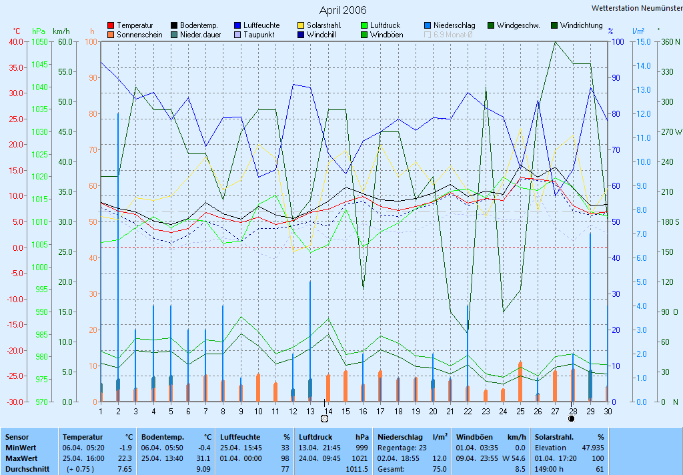
Task: Click the blue Niederschlag legend swatch
Action: (x=428, y=26)
